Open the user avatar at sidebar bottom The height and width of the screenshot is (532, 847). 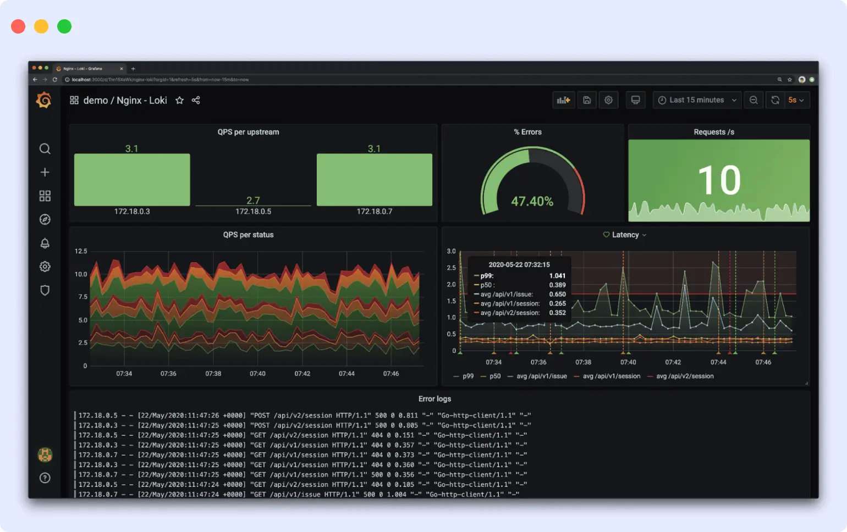point(45,455)
